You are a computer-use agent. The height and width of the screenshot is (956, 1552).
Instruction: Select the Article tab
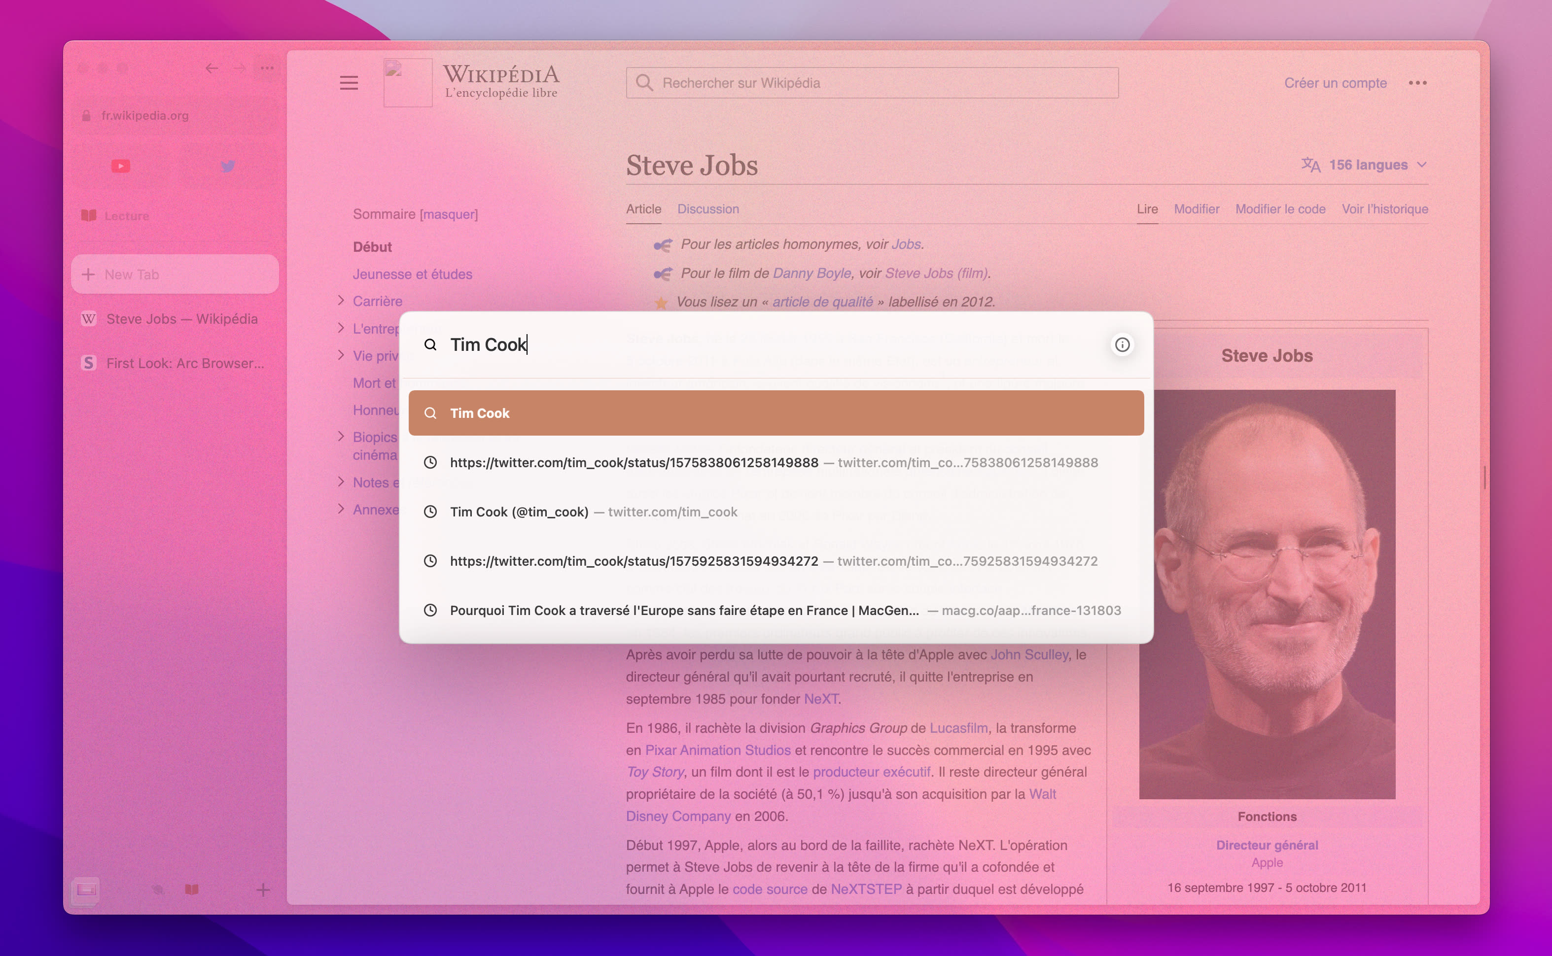coord(643,209)
